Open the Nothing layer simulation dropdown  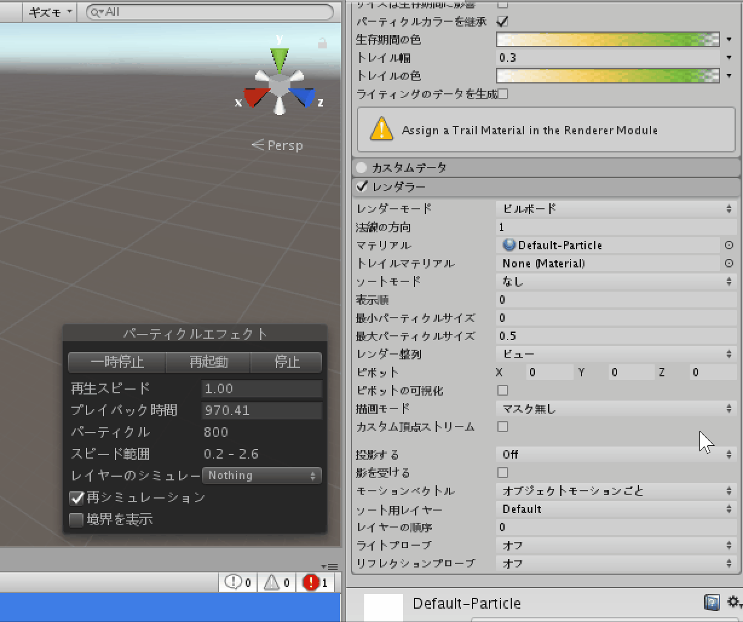click(261, 476)
